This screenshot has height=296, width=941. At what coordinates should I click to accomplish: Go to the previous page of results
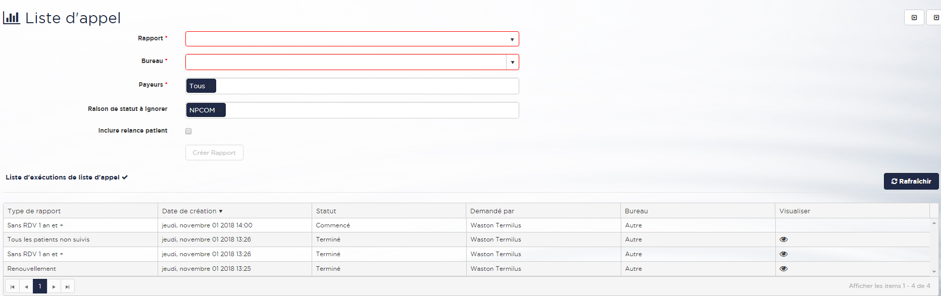coord(26,286)
